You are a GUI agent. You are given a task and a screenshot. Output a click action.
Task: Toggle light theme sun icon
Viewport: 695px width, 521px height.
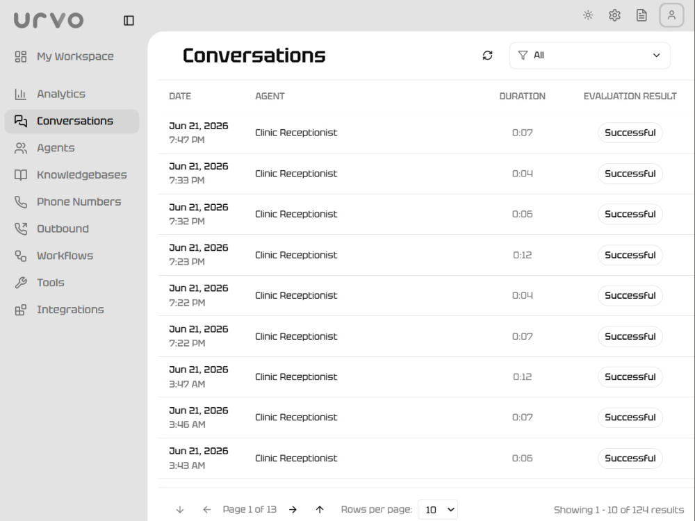coord(588,15)
